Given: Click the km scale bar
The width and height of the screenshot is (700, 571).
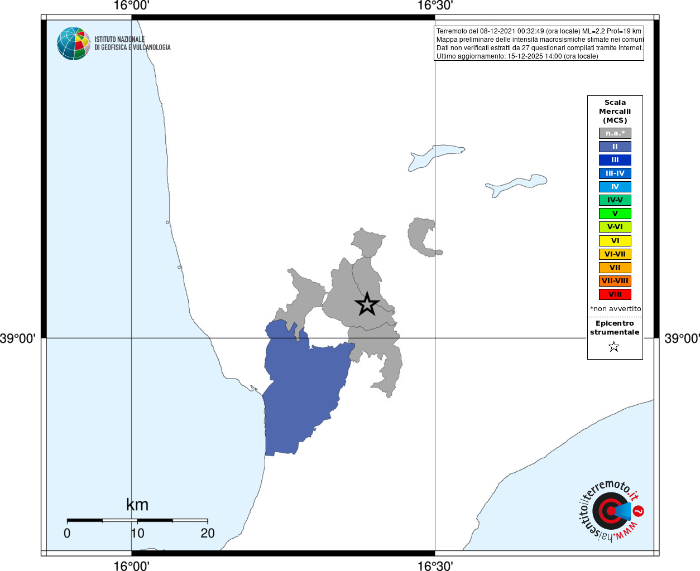Looking at the screenshot, I should coord(137,520).
